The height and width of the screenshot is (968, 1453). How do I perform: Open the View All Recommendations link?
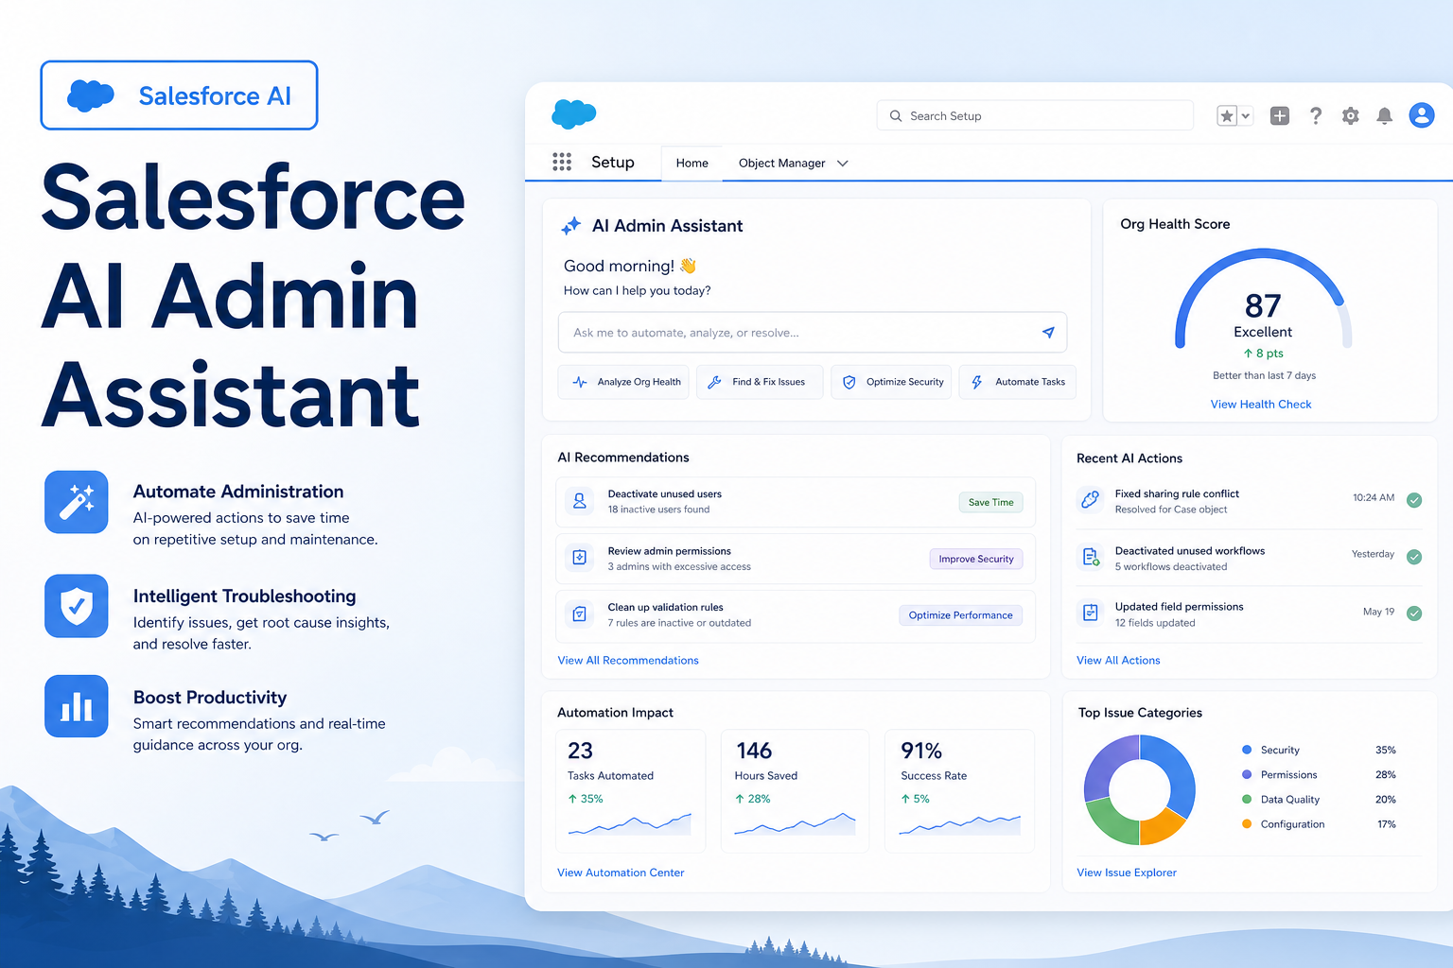click(x=628, y=661)
